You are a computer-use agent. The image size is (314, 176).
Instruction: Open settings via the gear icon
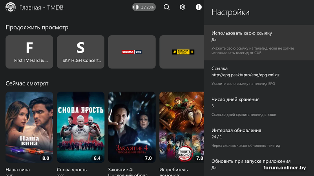pos(183,7)
